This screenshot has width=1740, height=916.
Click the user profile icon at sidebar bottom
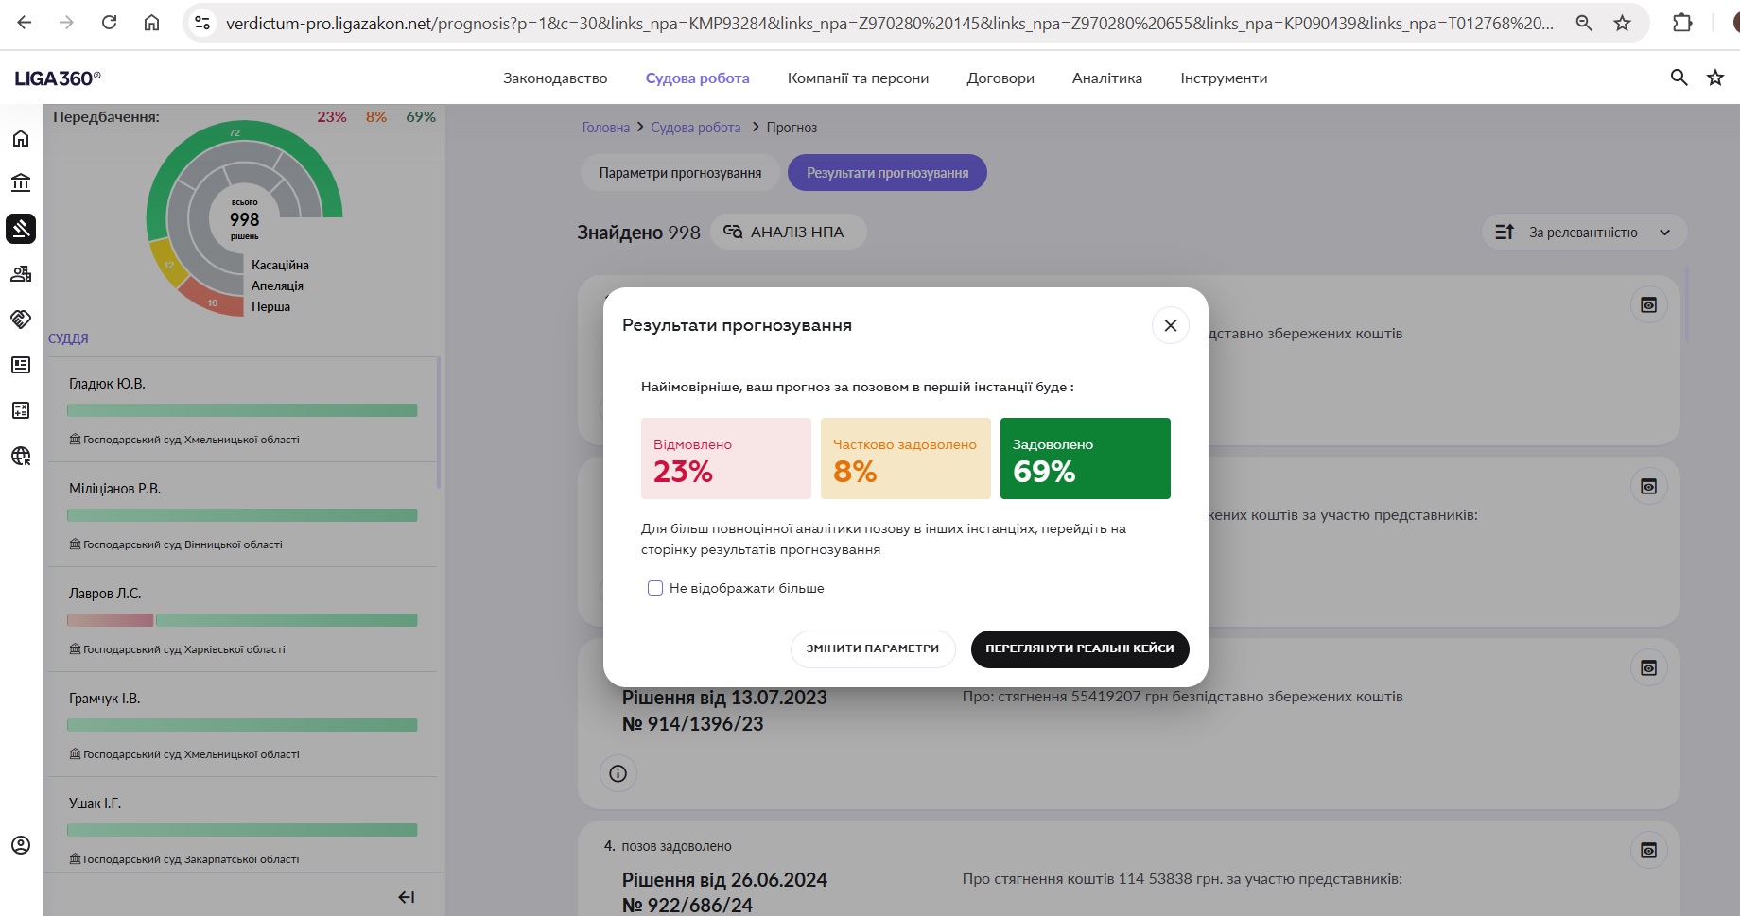[x=21, y=845]
